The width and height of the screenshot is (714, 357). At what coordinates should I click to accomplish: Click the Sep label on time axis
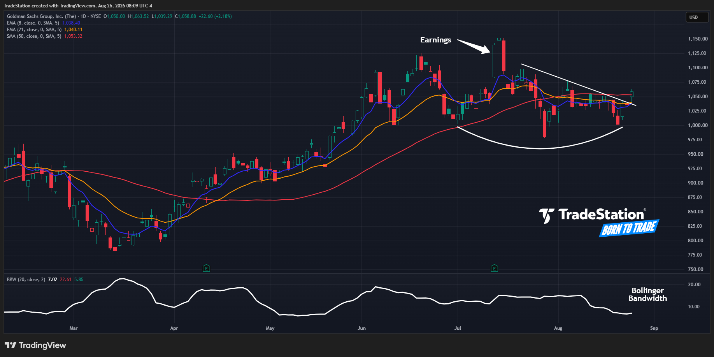coord(654,328)
